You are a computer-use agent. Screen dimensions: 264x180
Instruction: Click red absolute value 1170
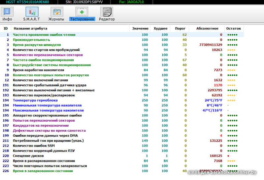pos(218,85)
